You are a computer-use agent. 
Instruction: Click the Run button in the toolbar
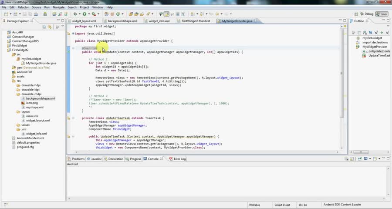click(x=84, y=14)
